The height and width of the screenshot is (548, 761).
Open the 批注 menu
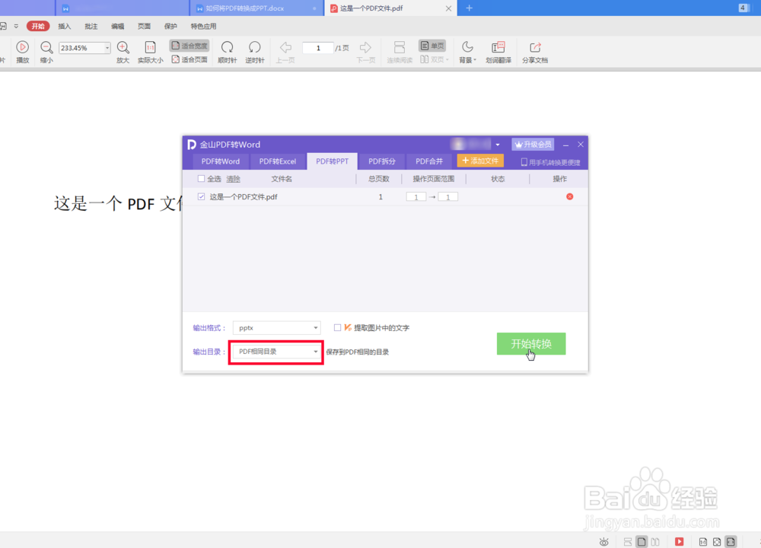click(91, 26)
